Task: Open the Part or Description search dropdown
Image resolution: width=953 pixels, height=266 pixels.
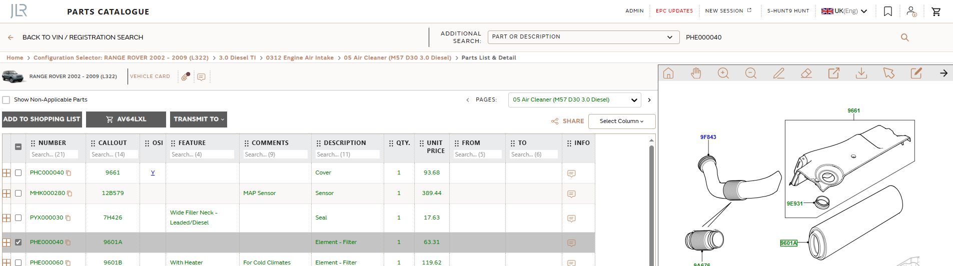Action: click(x=583, y=37)
